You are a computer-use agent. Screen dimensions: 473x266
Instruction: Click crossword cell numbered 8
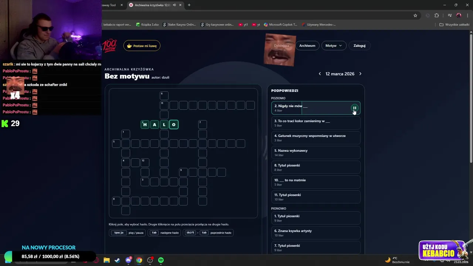pyautogui.click(x=116, y=201)
